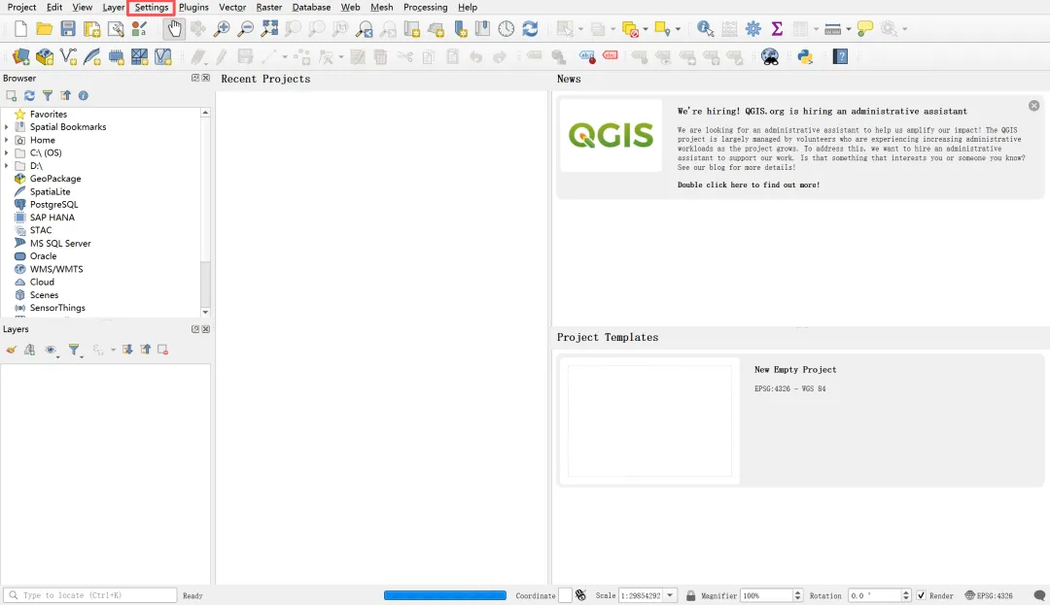Create a new project with the blank page icon
This screenshot has height=605, width=1050.
pos(20,29)
